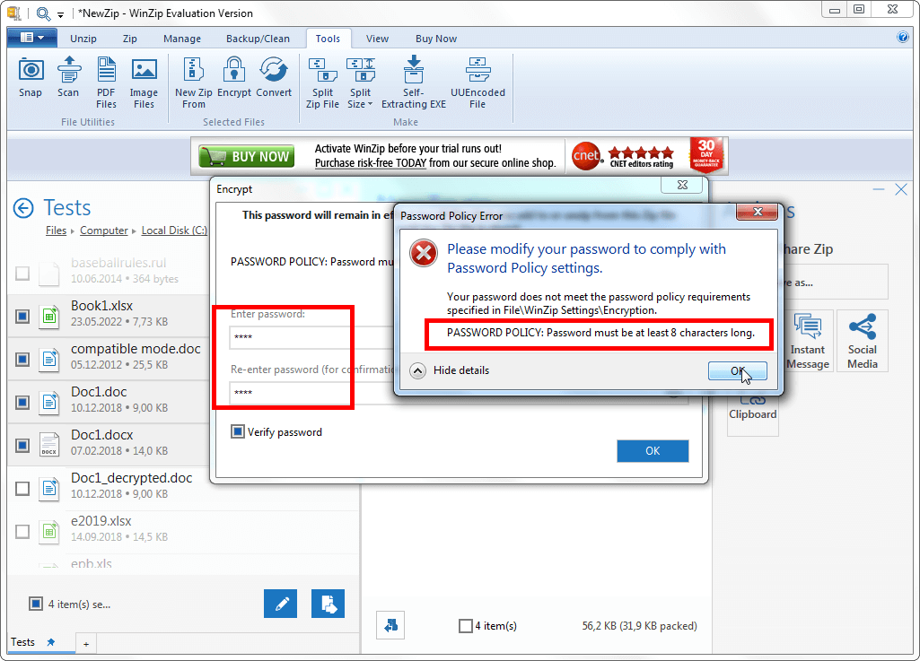Open the Manage tab

[182, 39]
